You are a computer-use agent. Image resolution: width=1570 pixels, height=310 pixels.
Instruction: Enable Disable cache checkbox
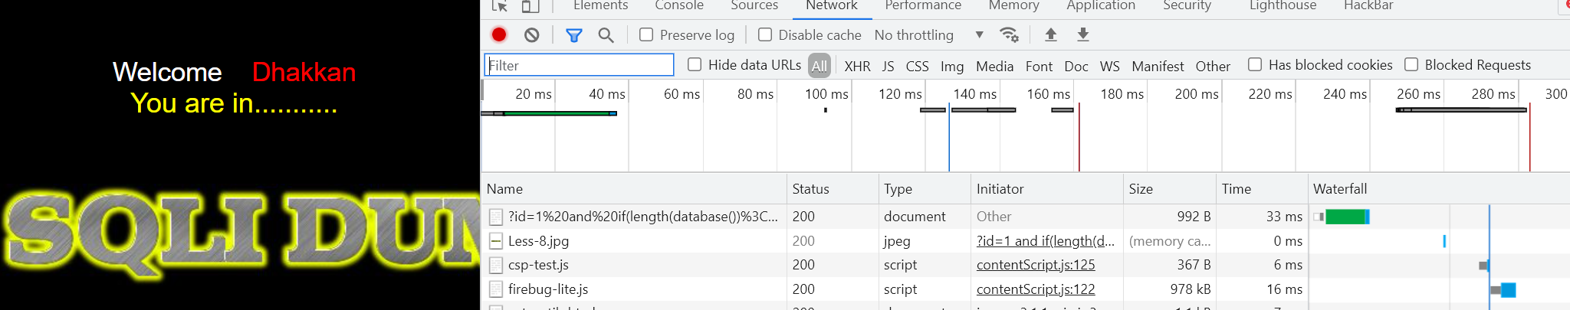tap(765, 34)
